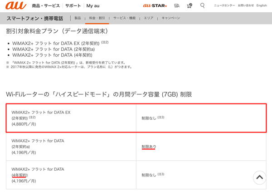Select 製品 tab
The width and height of the screenshot is (272, 192).
[x=78, y=18]
